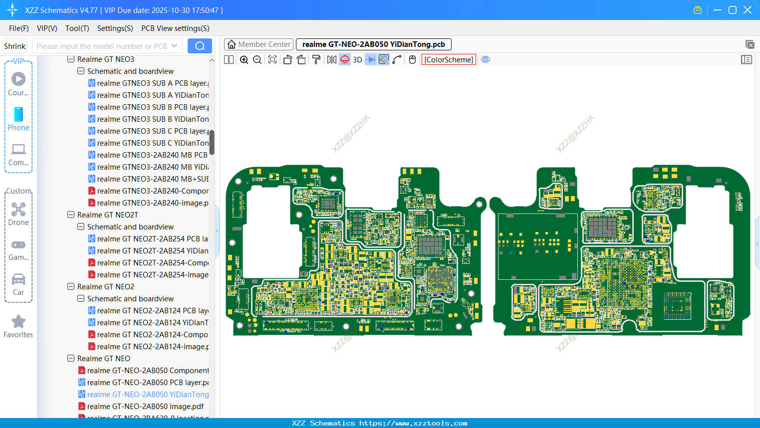The image size is (760, 428).
Task: Toggle the diode jump mode icon
Action: point(370,59)
